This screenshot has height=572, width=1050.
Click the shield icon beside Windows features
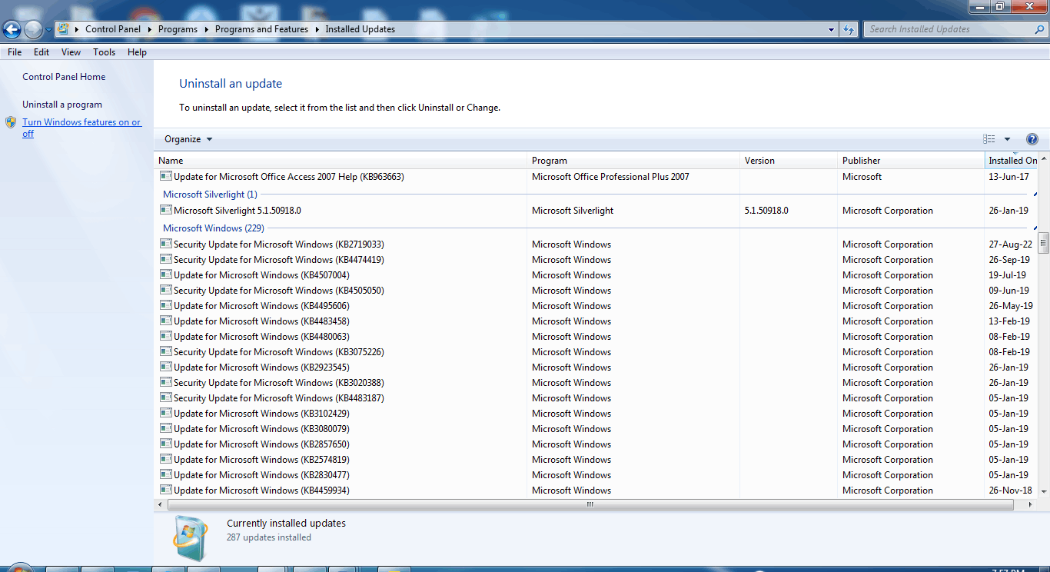pyautogui.click(x=11, y=122)
